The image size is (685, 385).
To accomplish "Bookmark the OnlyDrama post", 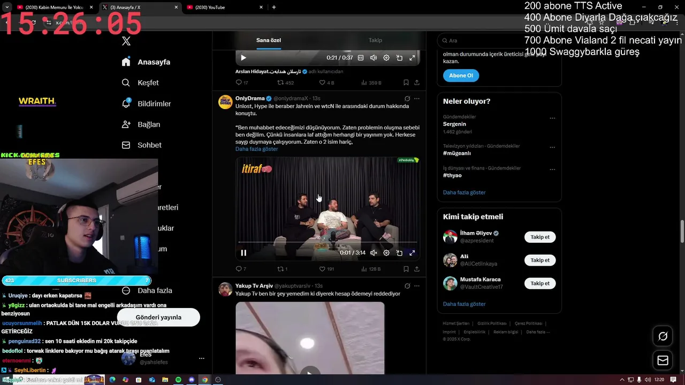I will tap(406, 269).
